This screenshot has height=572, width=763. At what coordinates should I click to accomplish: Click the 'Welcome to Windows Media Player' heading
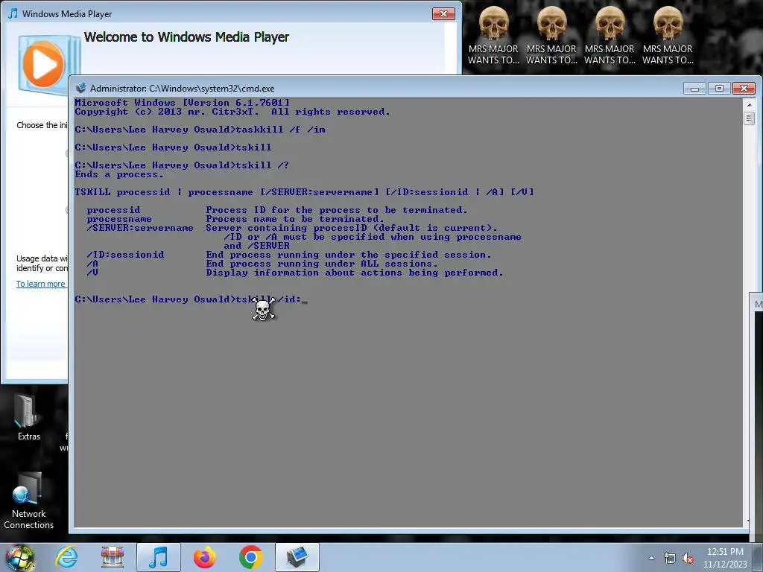[186, 37]
